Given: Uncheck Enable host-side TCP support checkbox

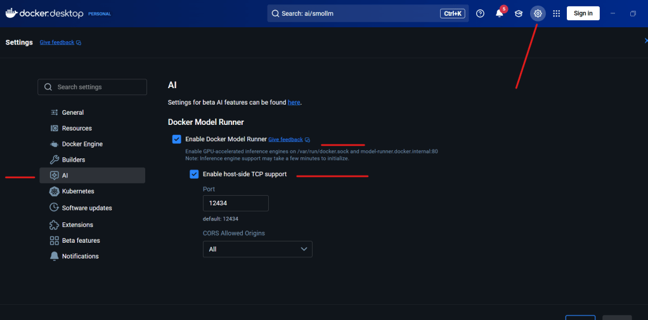Looking at the screenshot, I should point(194,174).
